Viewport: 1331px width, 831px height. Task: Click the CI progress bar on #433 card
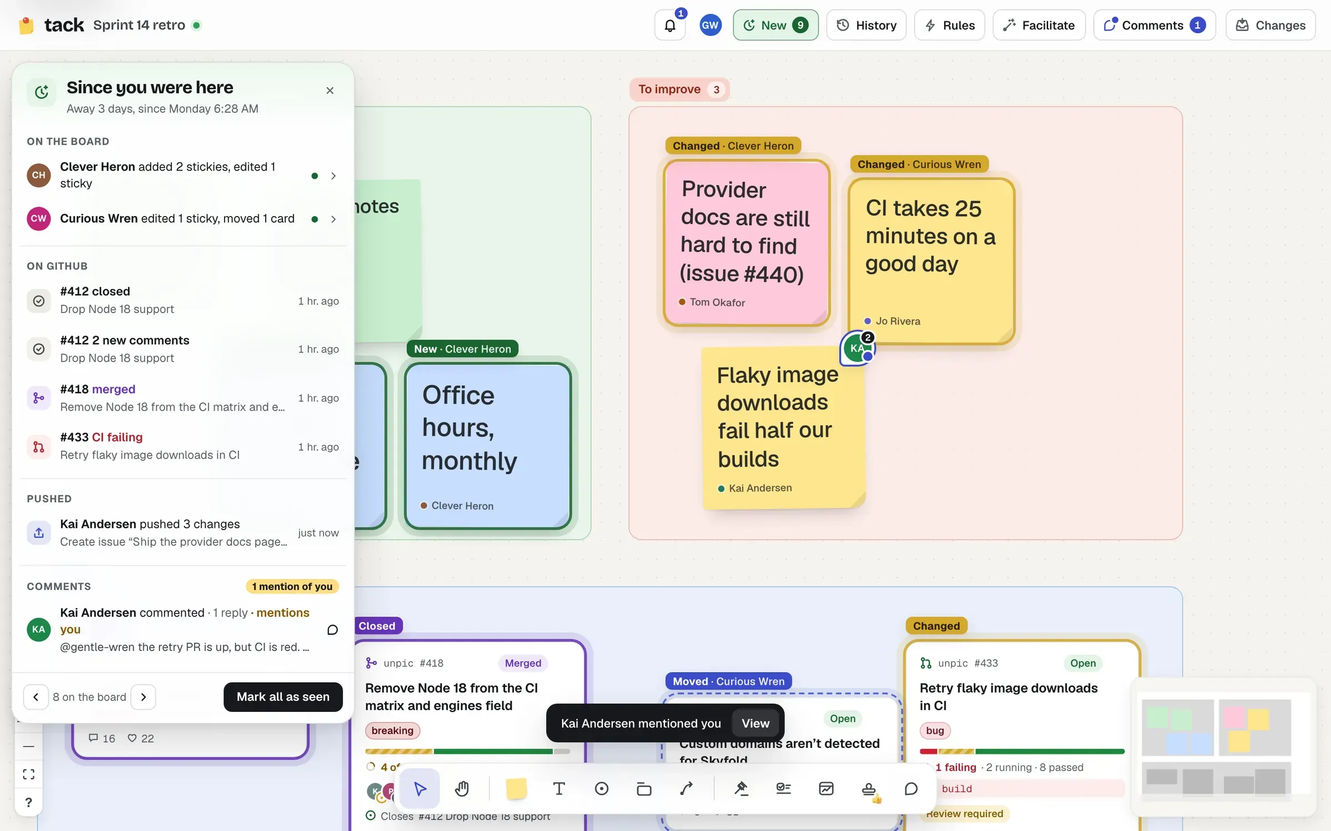tap(1022, 751)
